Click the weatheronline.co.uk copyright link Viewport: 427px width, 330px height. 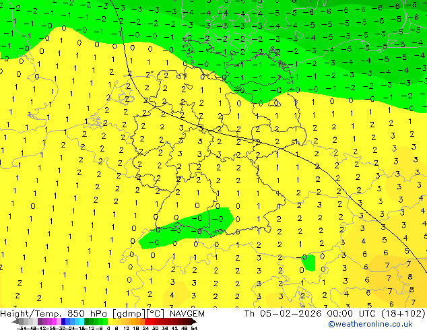click(x=370, y=324)
